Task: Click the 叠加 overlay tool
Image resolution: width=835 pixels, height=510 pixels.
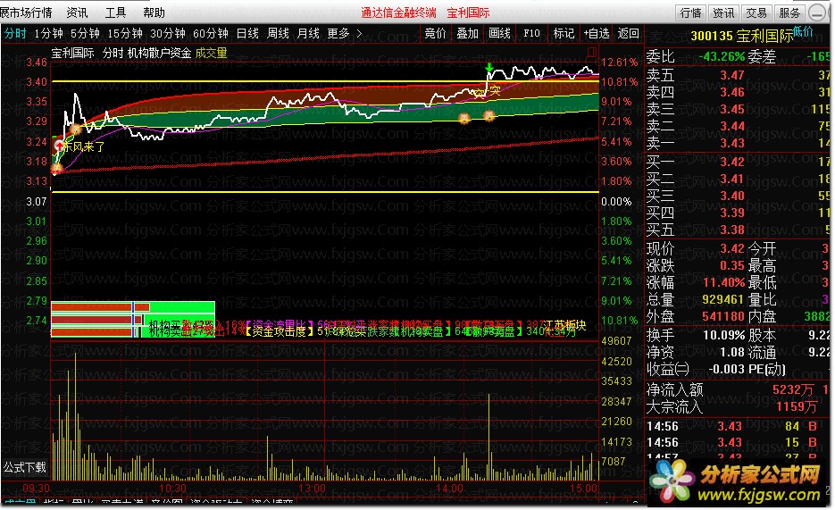Action: pyautogui.click(x=468, y=34)
